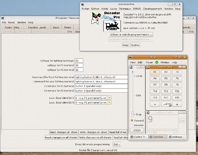Switch to the Roster Entry tab
The height and width of the screenshot is (155, 198).
(x=12, y=27)
